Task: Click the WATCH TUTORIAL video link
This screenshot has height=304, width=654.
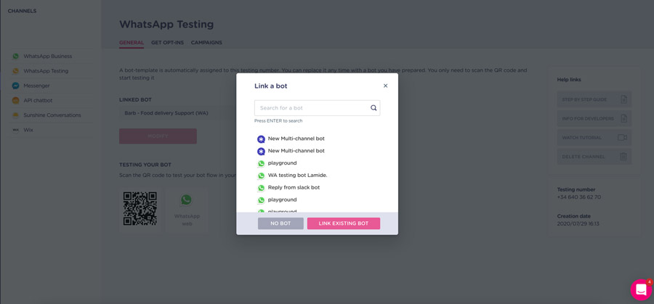Action: click(594, 137)
